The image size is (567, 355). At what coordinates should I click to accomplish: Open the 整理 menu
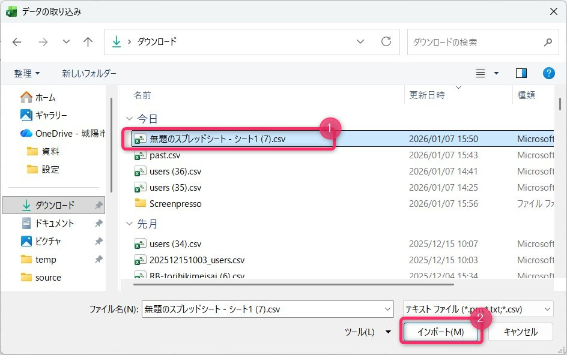(27, 73)
